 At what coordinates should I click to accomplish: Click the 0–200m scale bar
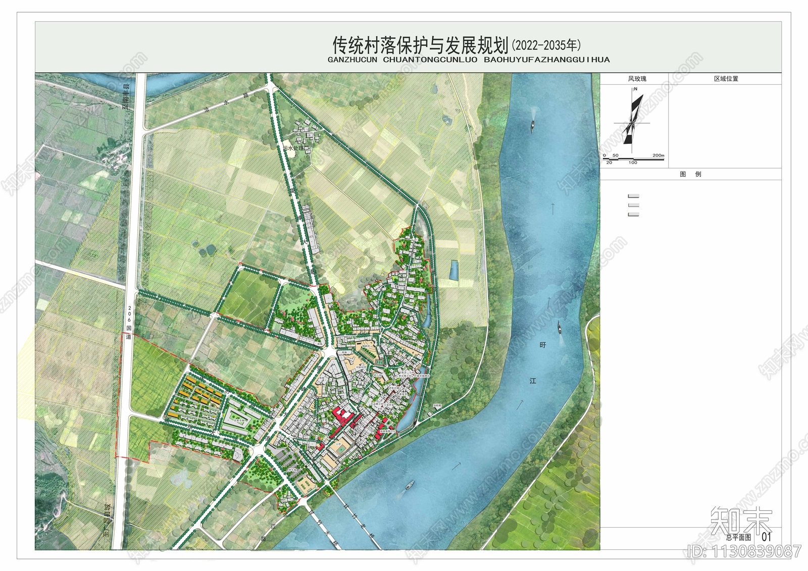click(x=634, y=159)
